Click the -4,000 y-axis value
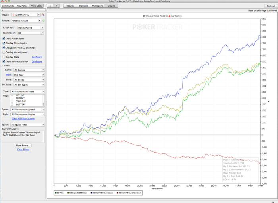 pos(263,183)
